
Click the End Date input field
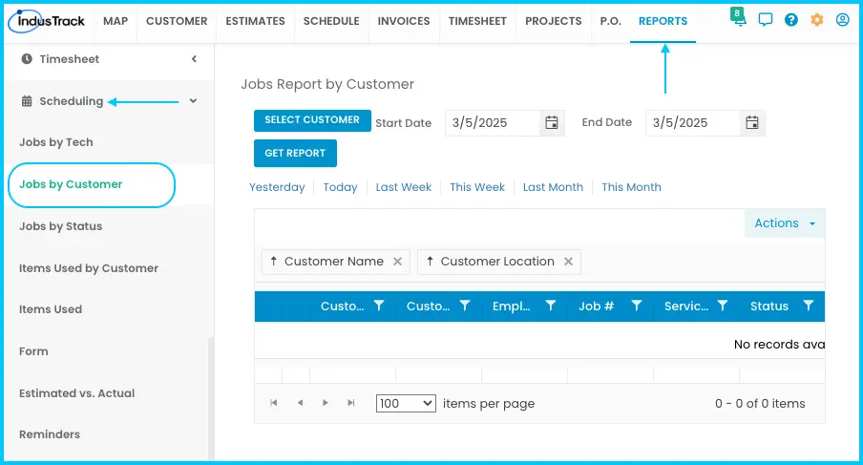(x=693, y=123)
